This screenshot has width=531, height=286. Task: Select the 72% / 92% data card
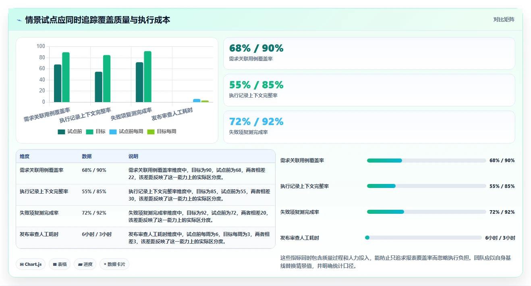click(369, 127)
